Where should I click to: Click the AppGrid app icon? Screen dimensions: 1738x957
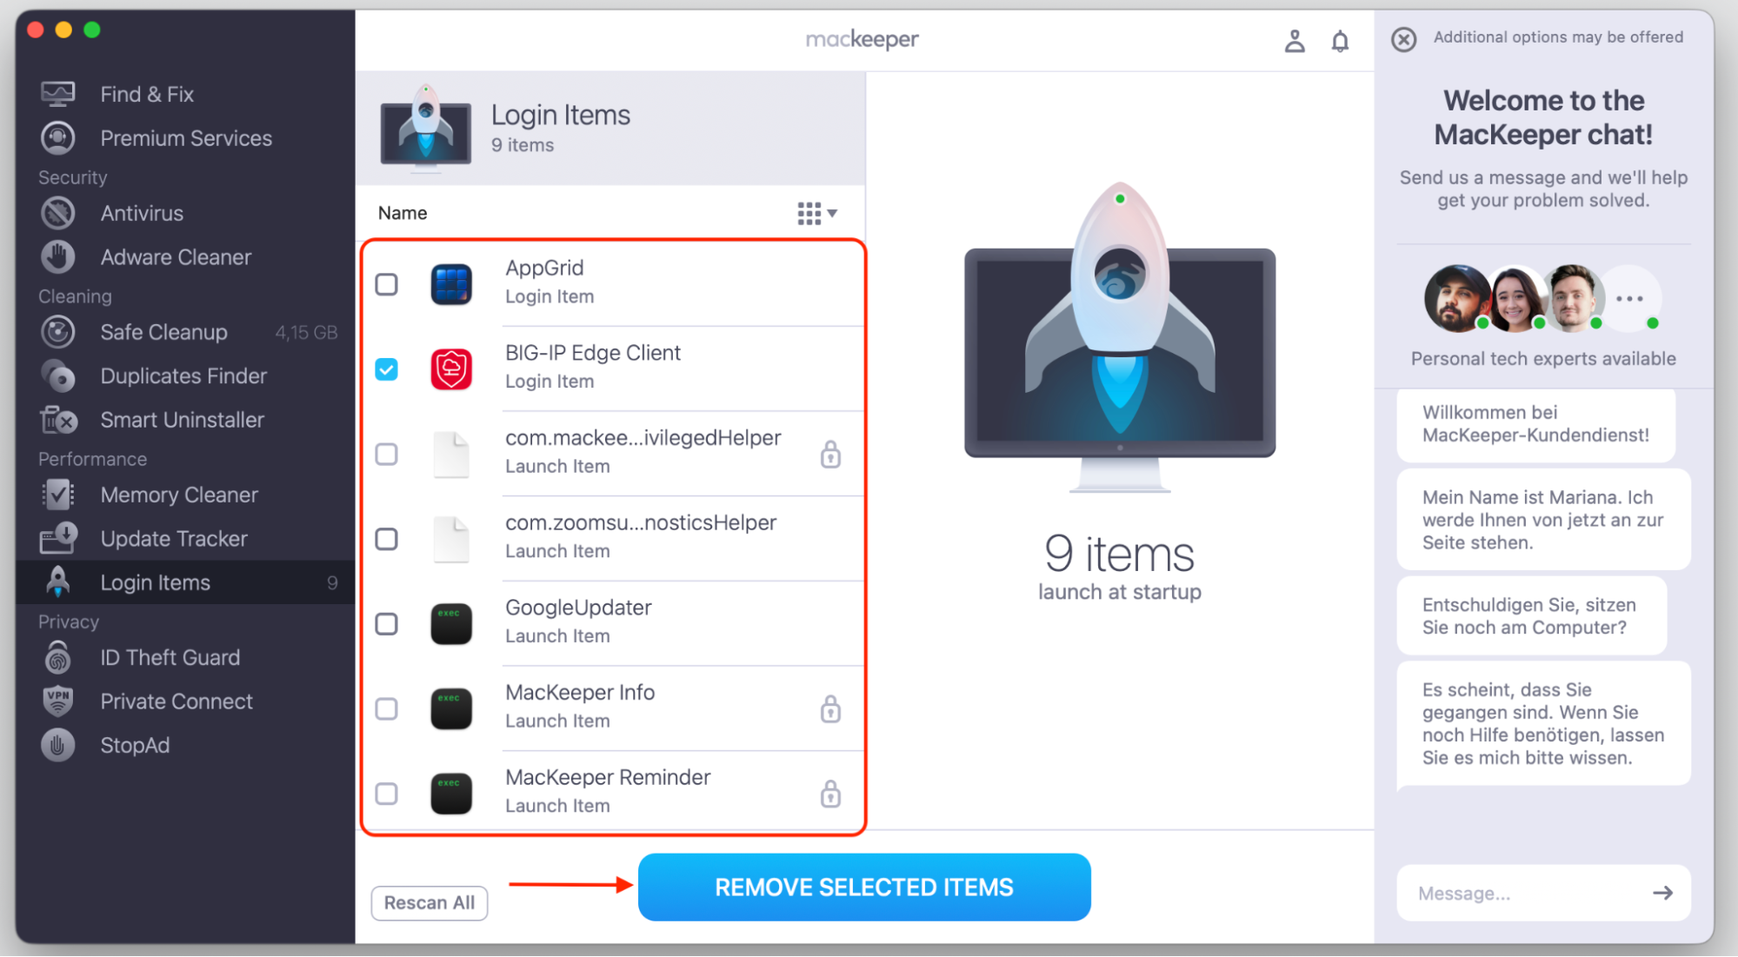tap(451, 284)
